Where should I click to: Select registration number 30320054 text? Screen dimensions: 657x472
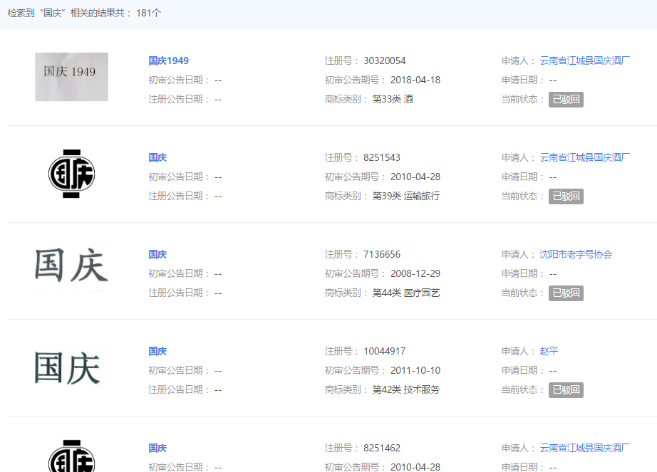(385, 61)
